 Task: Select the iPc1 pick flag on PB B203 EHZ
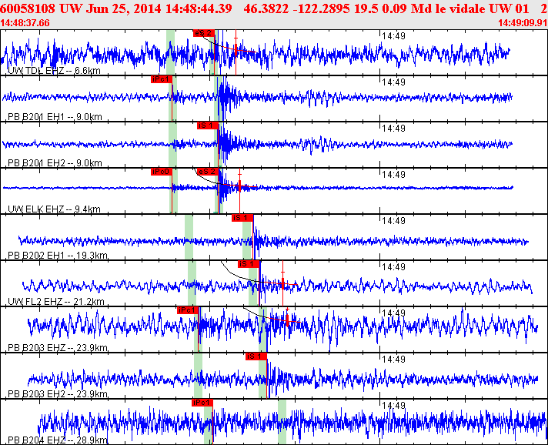[188, 309]
